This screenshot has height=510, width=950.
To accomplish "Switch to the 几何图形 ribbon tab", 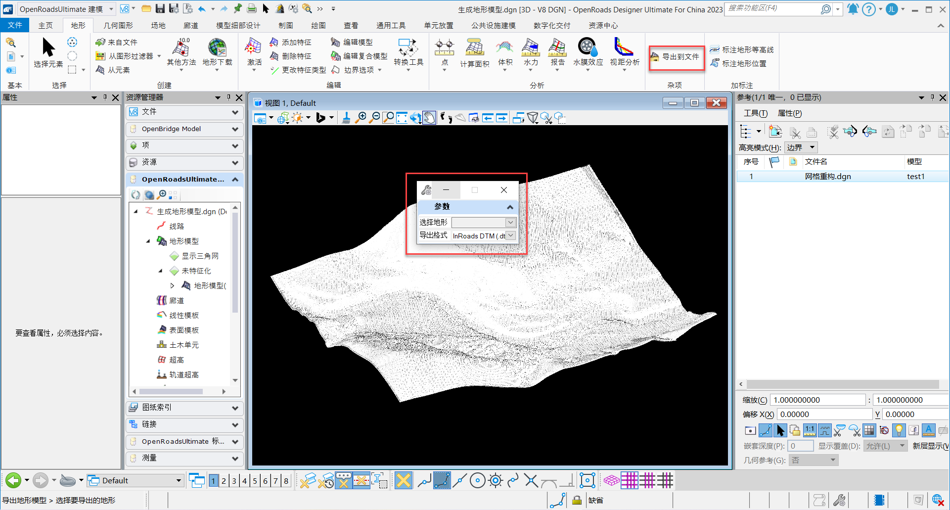I will coord(118,25).
